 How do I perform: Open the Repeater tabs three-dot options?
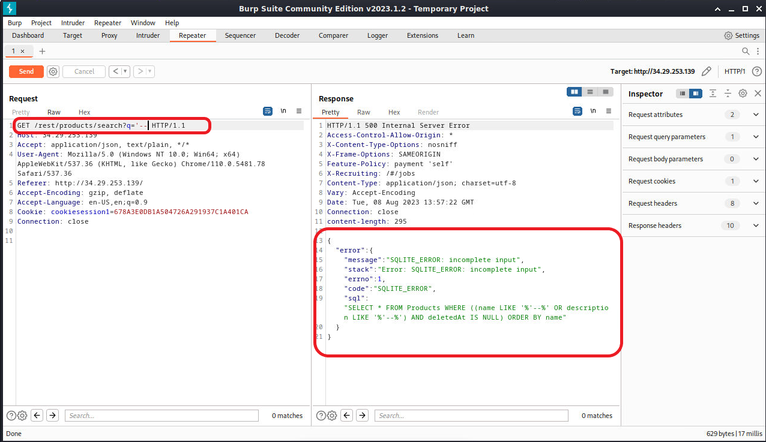(758, 52)
